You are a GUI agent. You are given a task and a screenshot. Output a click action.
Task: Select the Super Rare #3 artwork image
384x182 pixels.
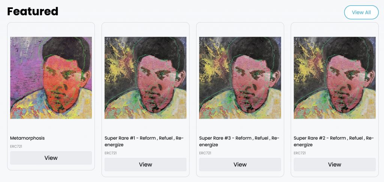point(240,78)
